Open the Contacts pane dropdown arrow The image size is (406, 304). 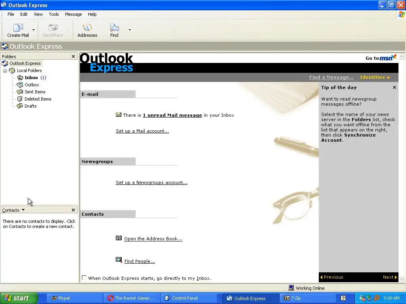pyautogui.click(x=23, y=210)
